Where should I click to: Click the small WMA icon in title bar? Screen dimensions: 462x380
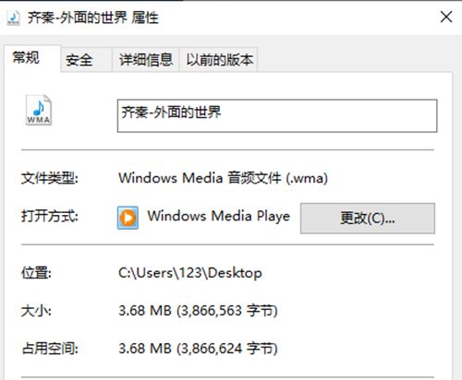(14, 18)
